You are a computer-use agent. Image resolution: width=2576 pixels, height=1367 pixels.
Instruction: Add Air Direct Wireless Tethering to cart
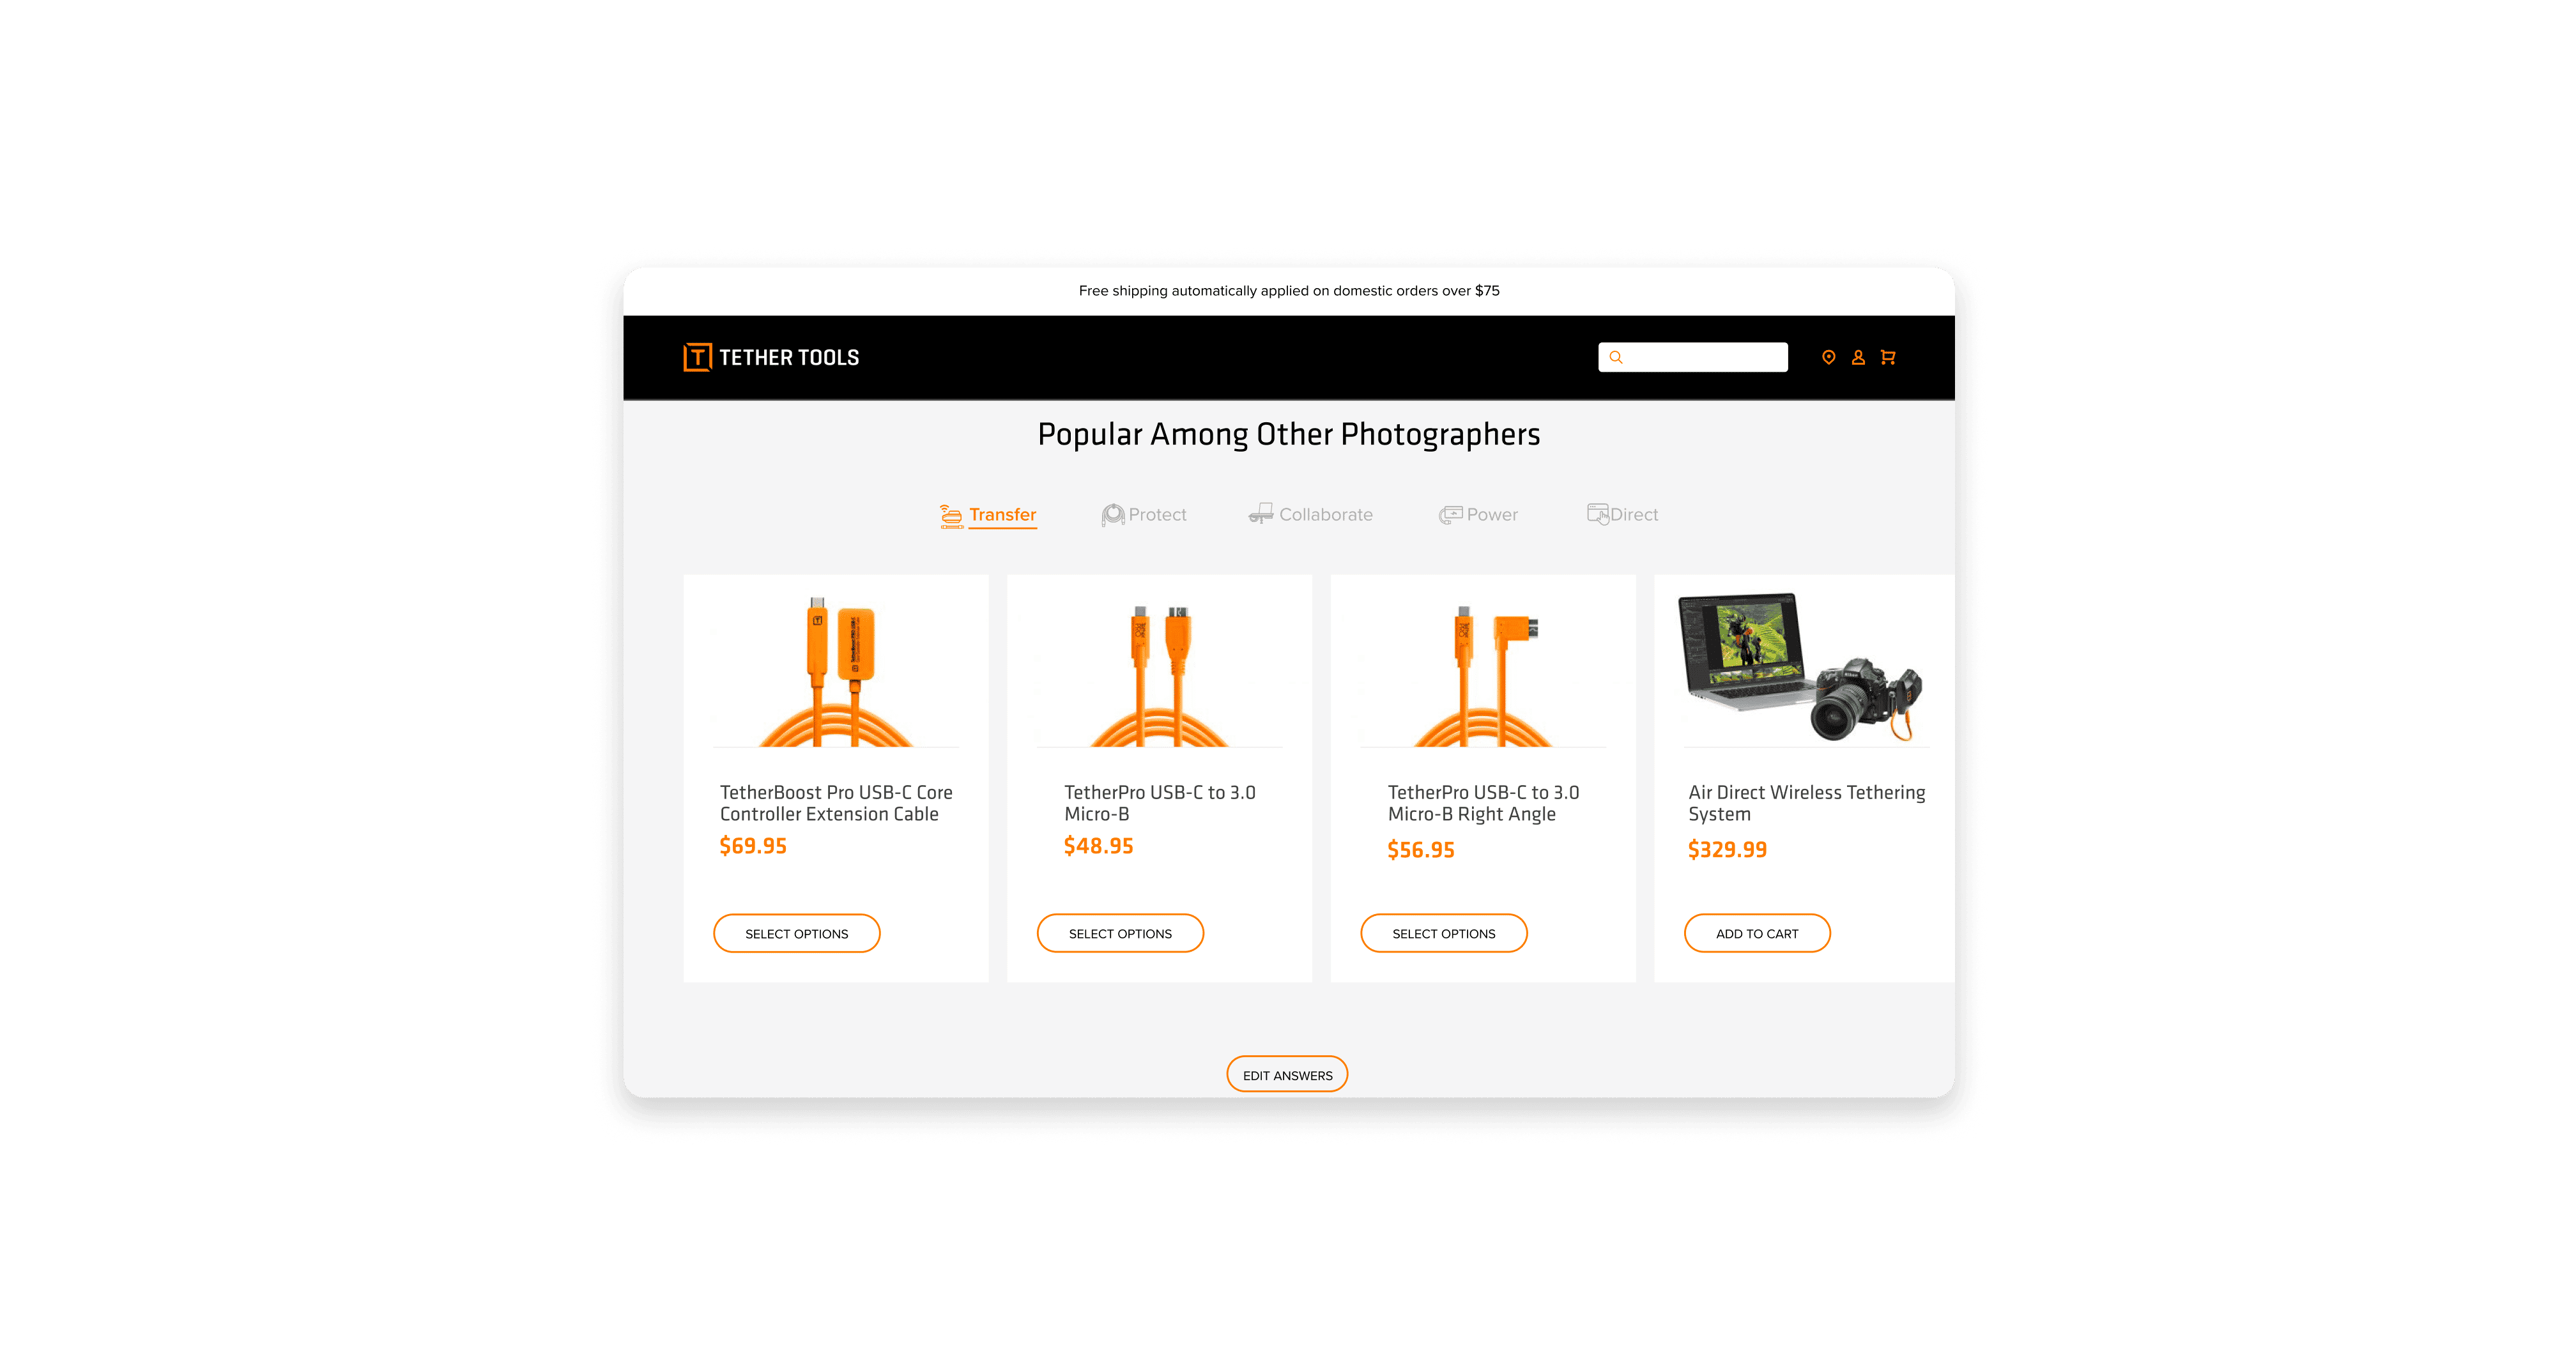pos(1757,933)
